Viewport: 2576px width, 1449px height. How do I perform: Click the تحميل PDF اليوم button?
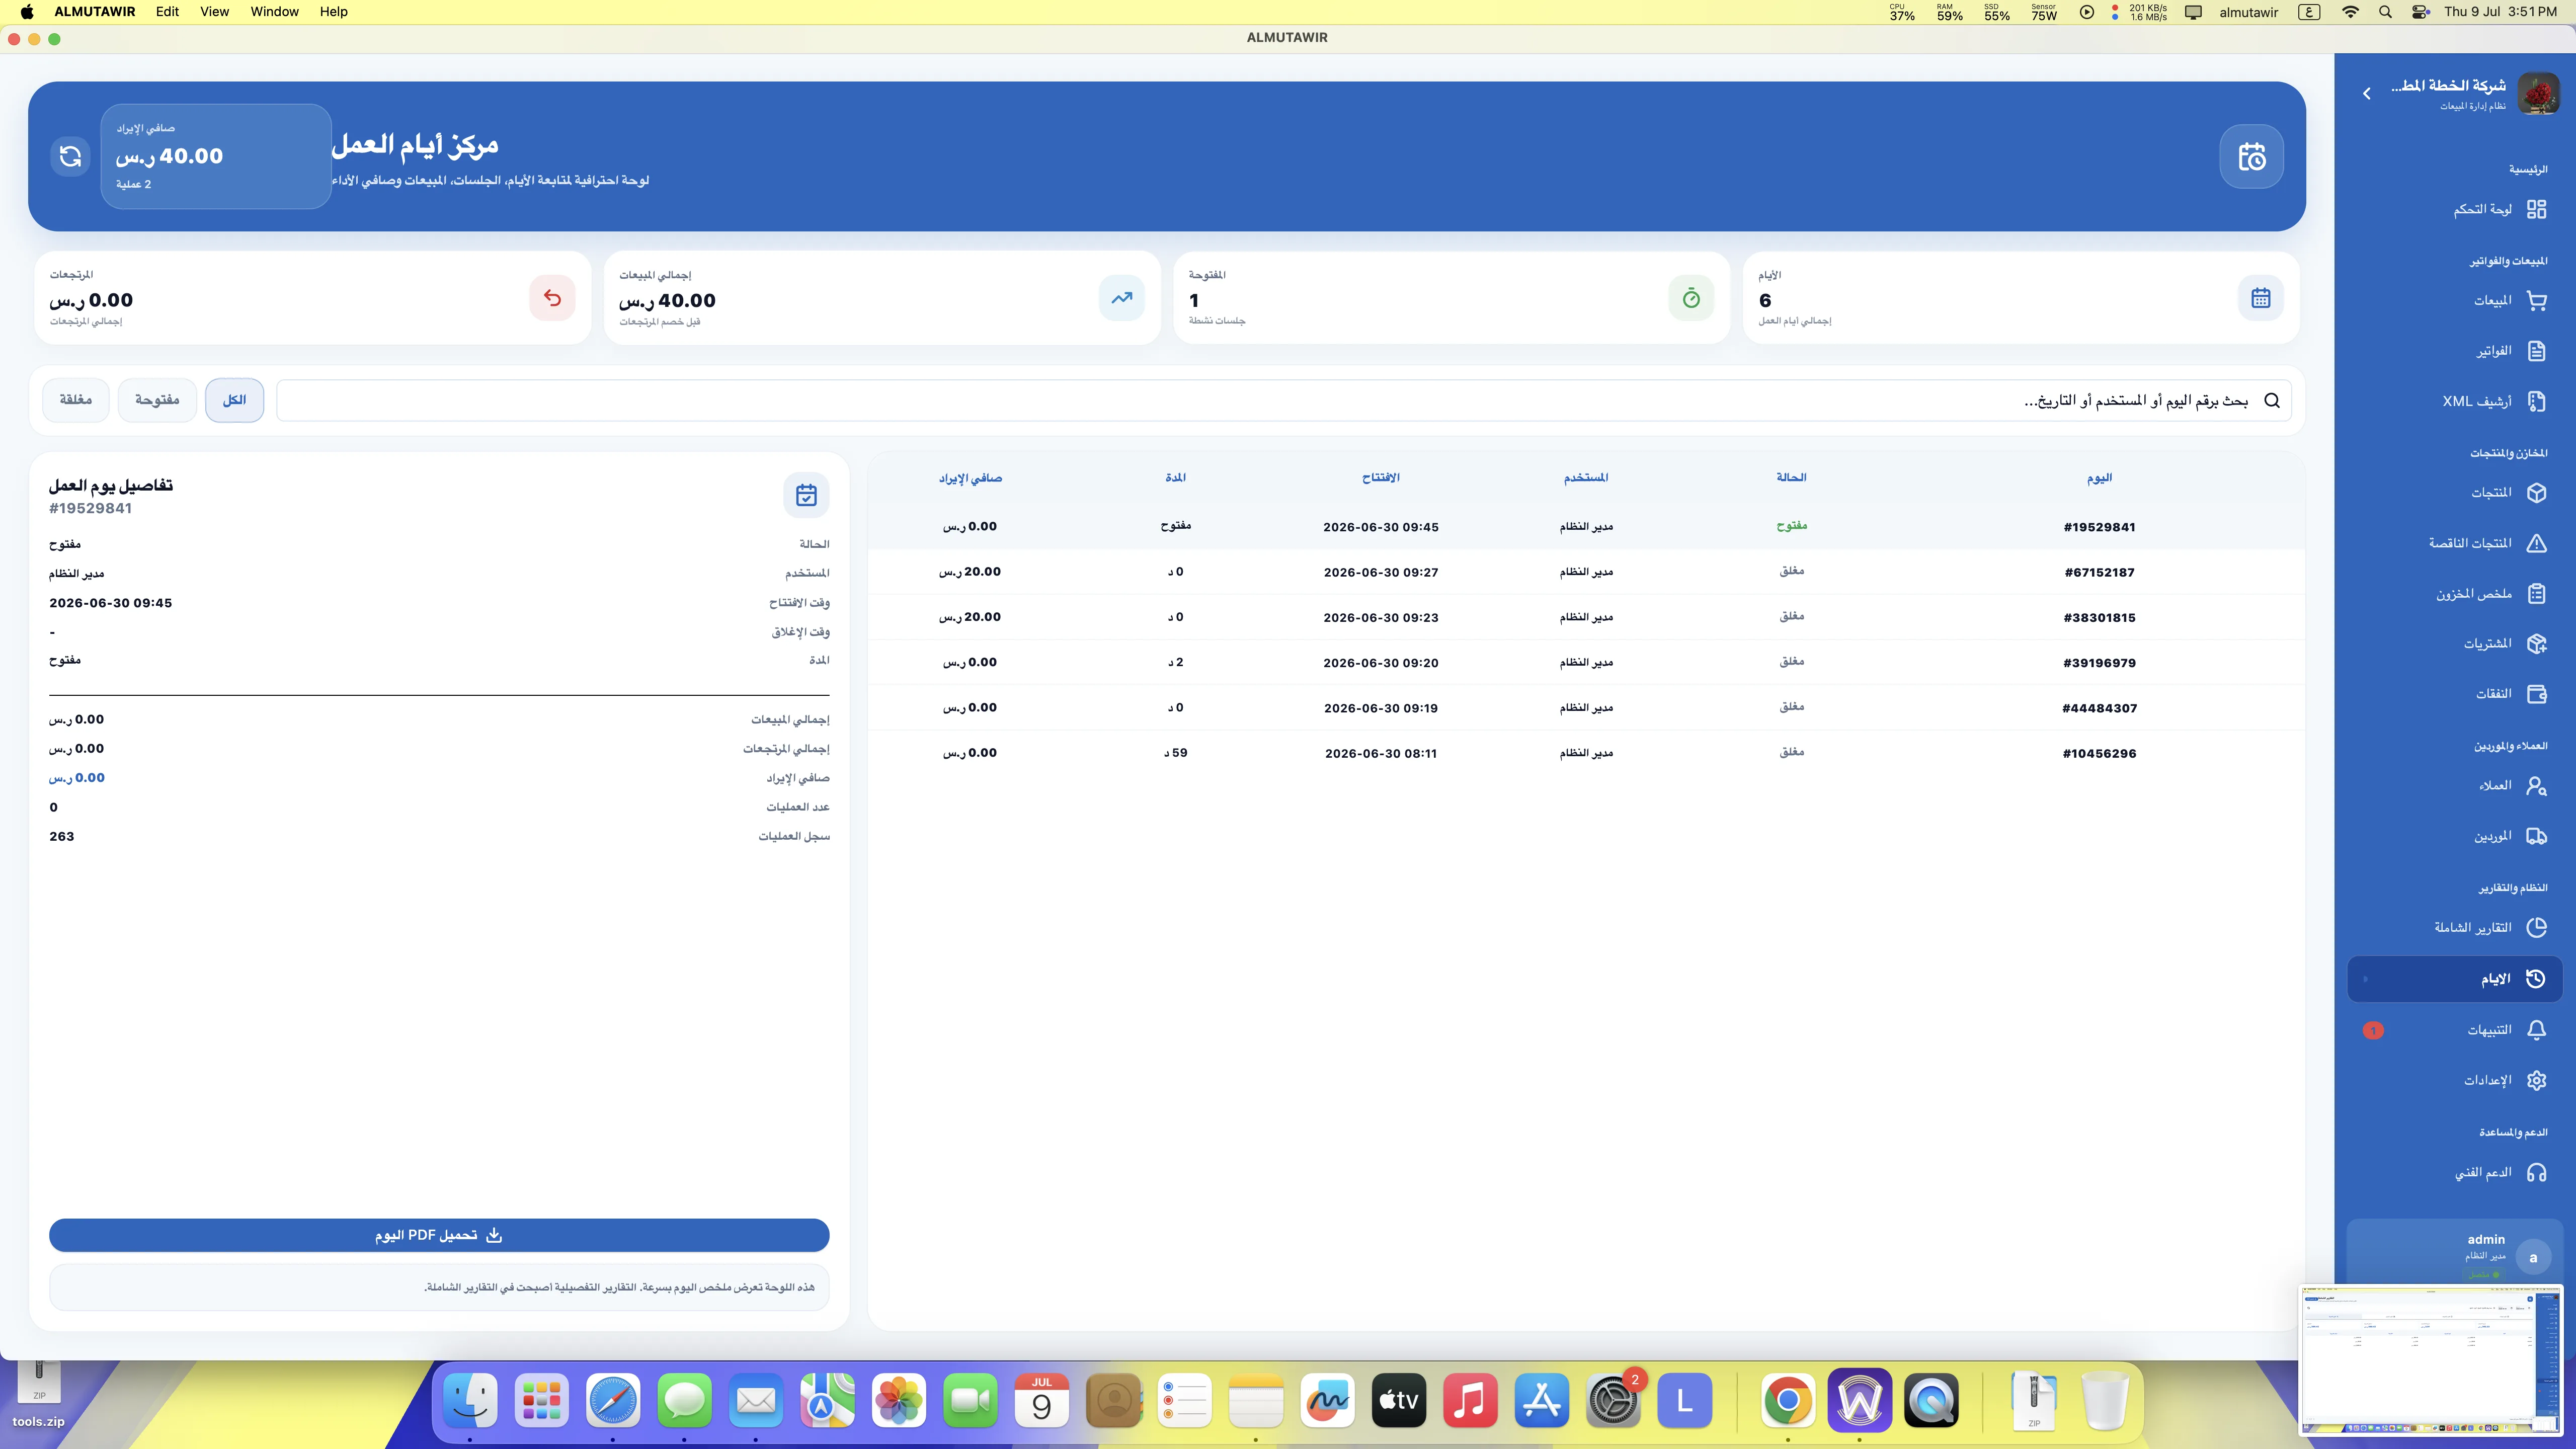[439, 1235]
